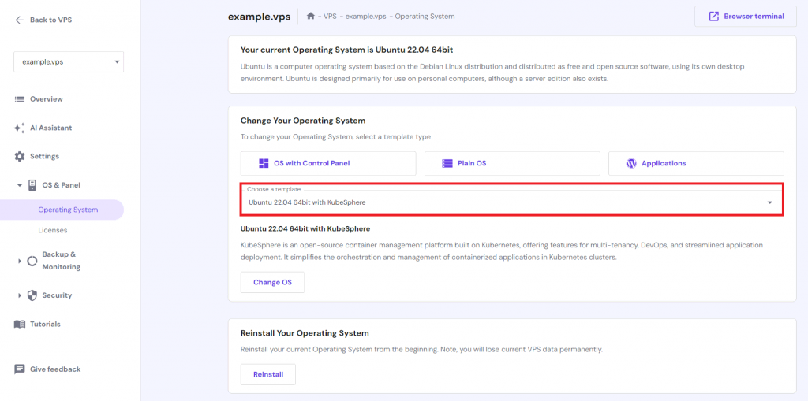Click the template dropdown arrow
The width and height of the screenshot is (808, 401).
[x=770, y=202]
